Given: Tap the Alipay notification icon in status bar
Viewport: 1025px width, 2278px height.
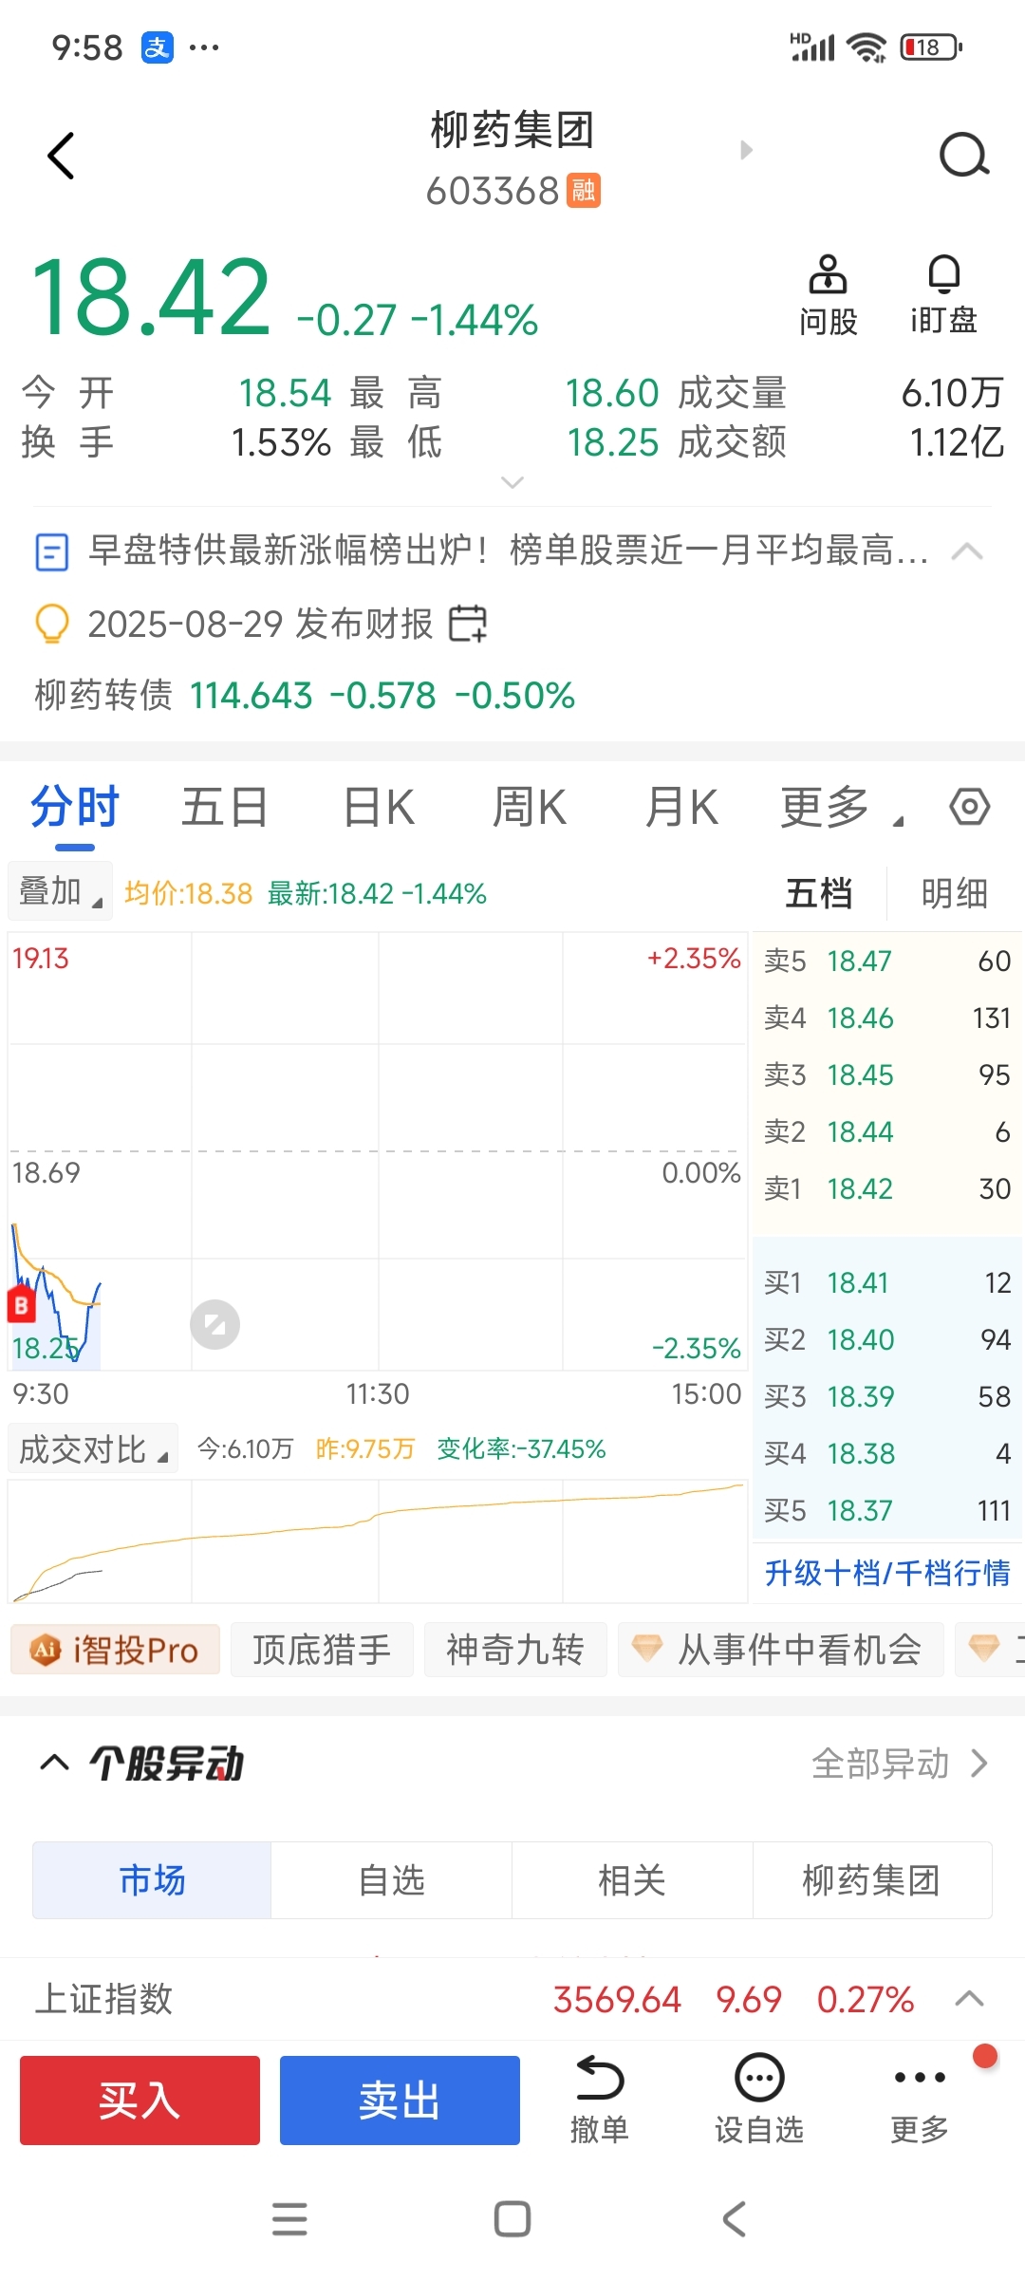Looking at the screenshot, I should tap(158, 47).
